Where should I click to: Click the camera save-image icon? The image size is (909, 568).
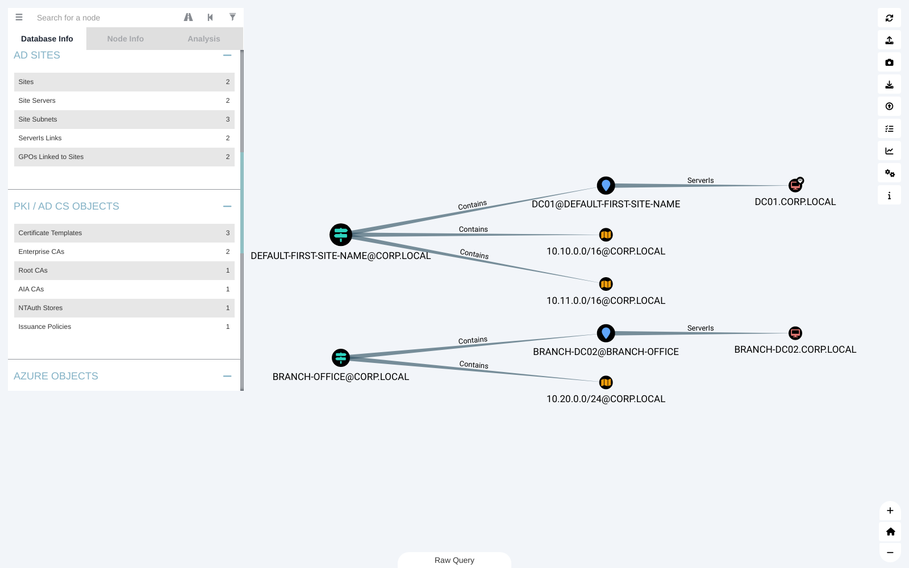click(x=889, y=62)
